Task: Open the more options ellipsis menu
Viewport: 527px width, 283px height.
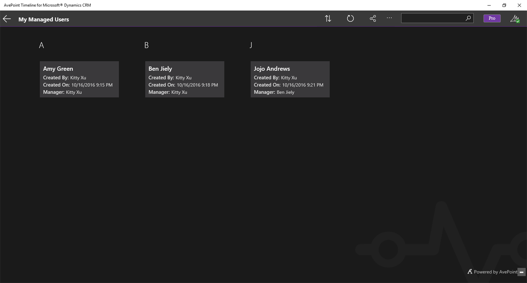Action: (x=389, y=18)
